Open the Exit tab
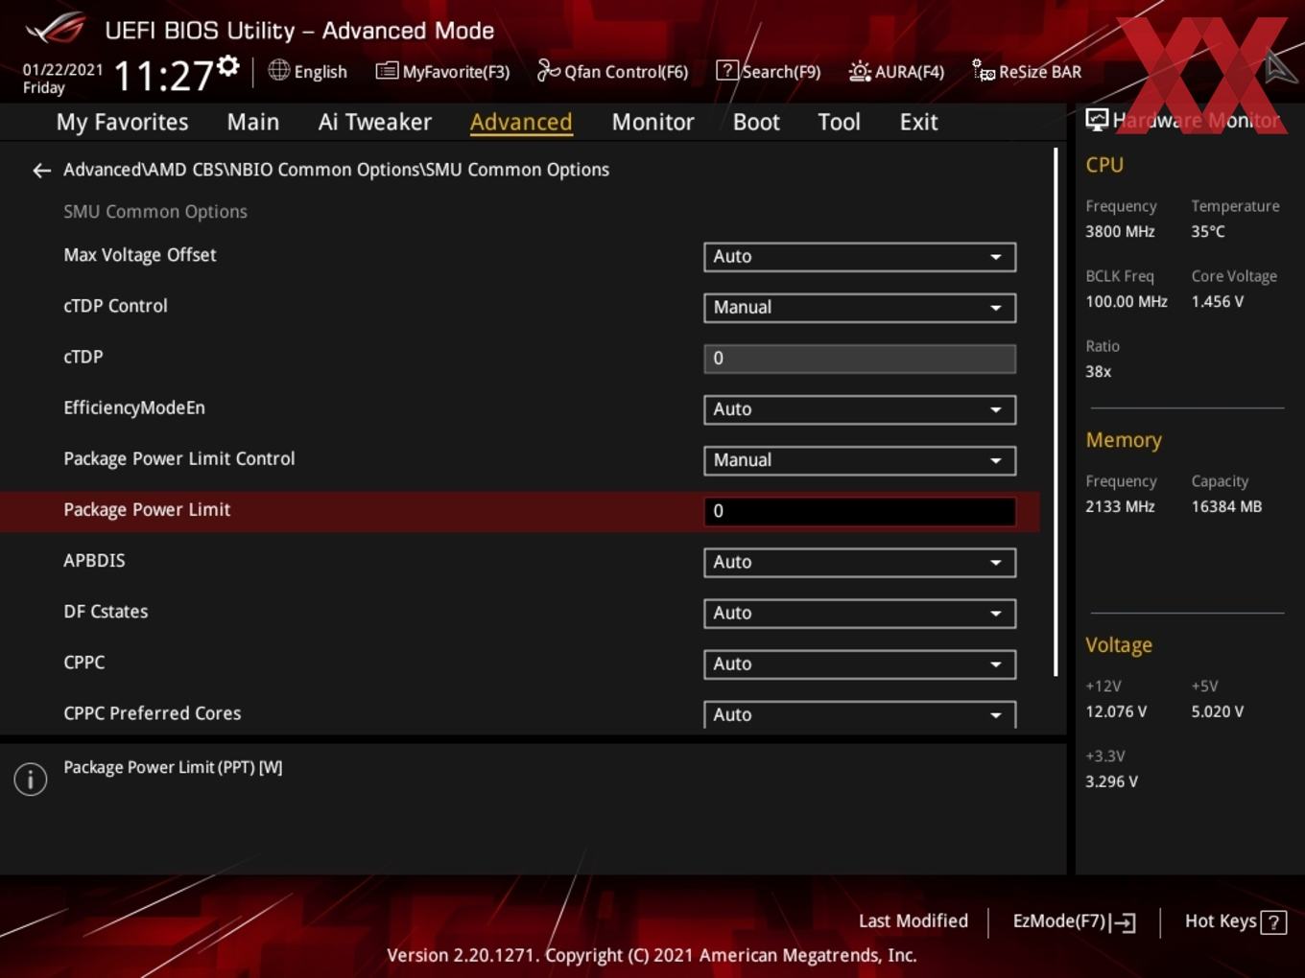The height and width of the screenshot is (978, 1305). (x=918, y=122)
